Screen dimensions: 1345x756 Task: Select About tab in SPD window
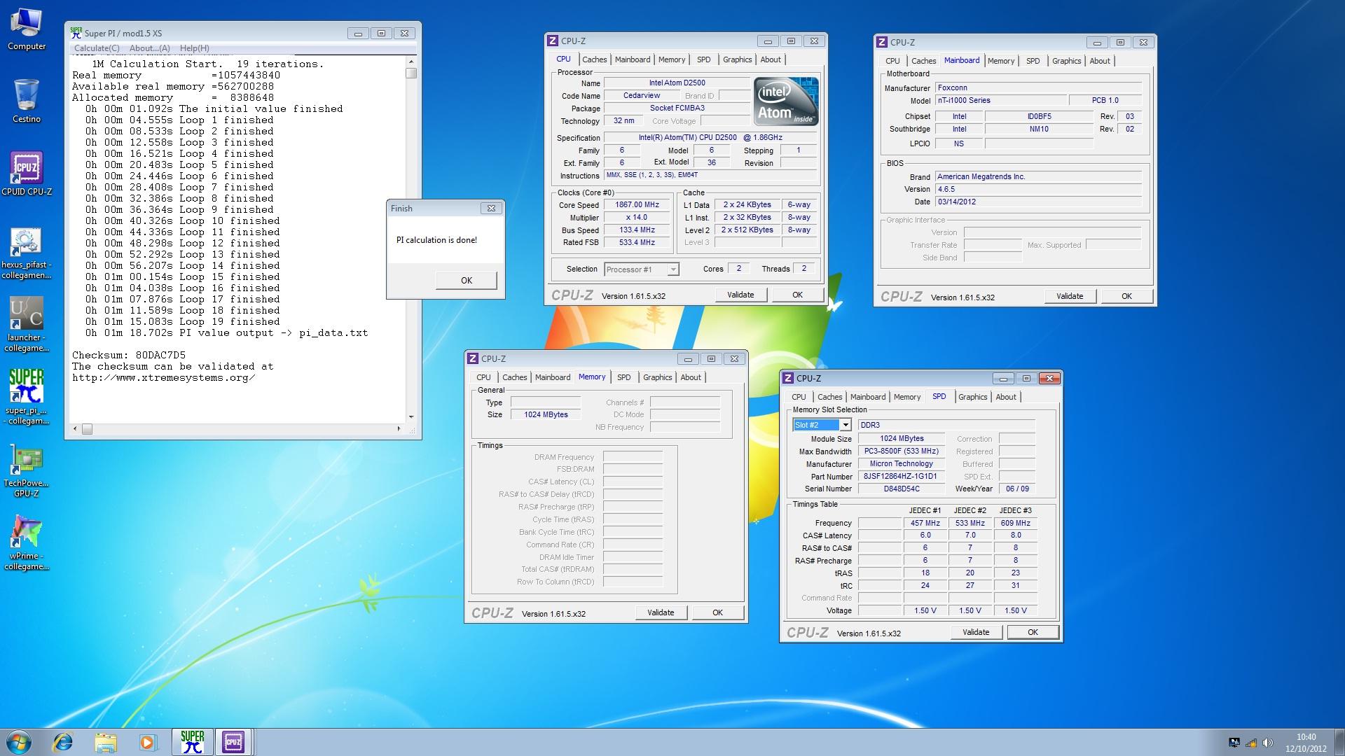click(x=1006, y=397)
